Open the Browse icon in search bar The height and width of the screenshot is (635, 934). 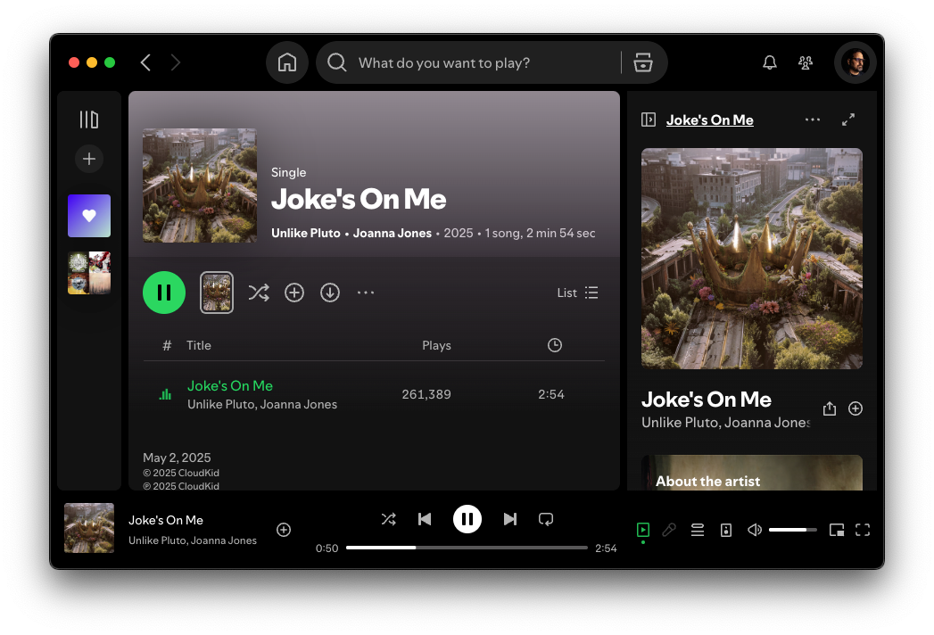click(642, 62)
